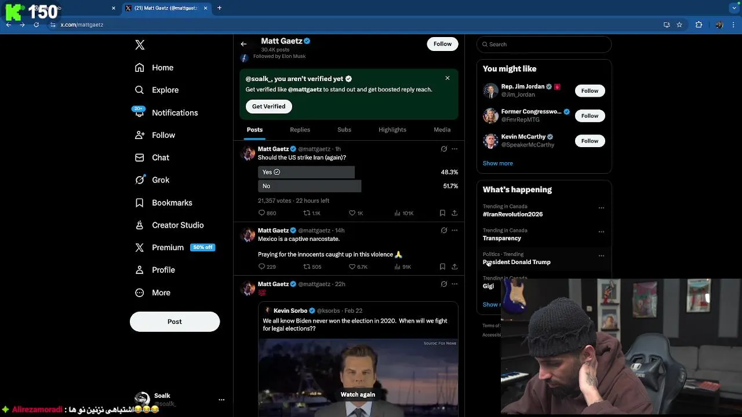
Task: Open Premium 50% off offer
Action: (174, 247)
